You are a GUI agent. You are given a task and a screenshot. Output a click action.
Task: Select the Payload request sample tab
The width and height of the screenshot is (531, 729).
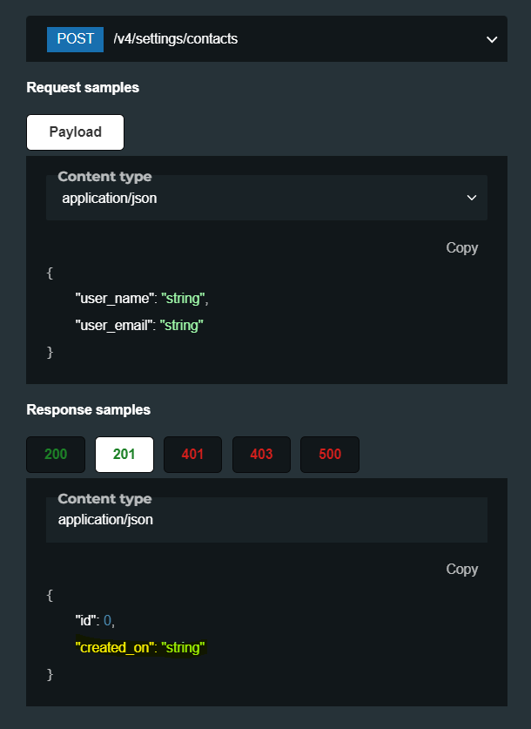click(x=76, y=132)
